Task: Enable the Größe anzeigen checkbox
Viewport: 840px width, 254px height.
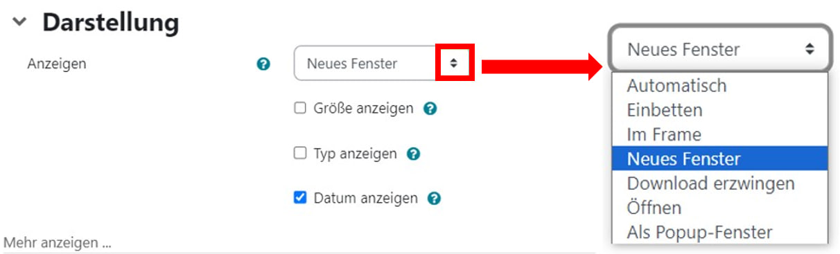Action: pyautogui.click(x=300, y=108)
